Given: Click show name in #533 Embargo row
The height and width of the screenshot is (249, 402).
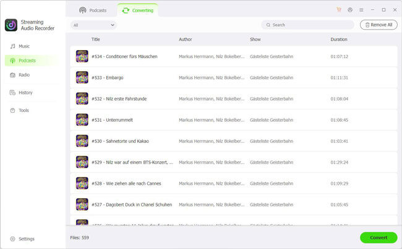Looking at the screenshot, I should [x=272, y=78].
